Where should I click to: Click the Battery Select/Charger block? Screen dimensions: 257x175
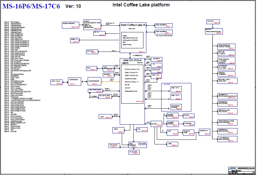click(213, 31)
